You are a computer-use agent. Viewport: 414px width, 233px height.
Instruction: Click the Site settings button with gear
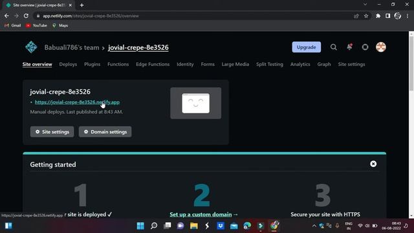coord(52,131)
